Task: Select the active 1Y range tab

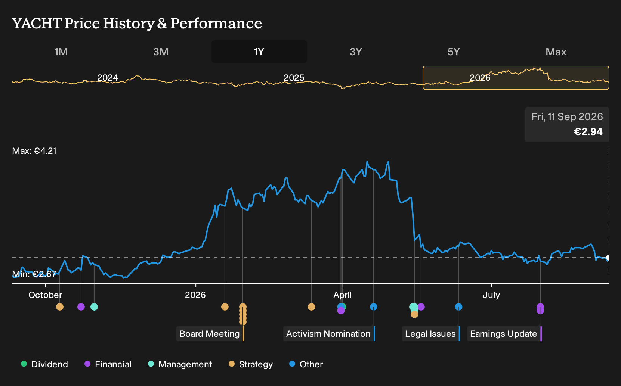Action: point(259,52)
